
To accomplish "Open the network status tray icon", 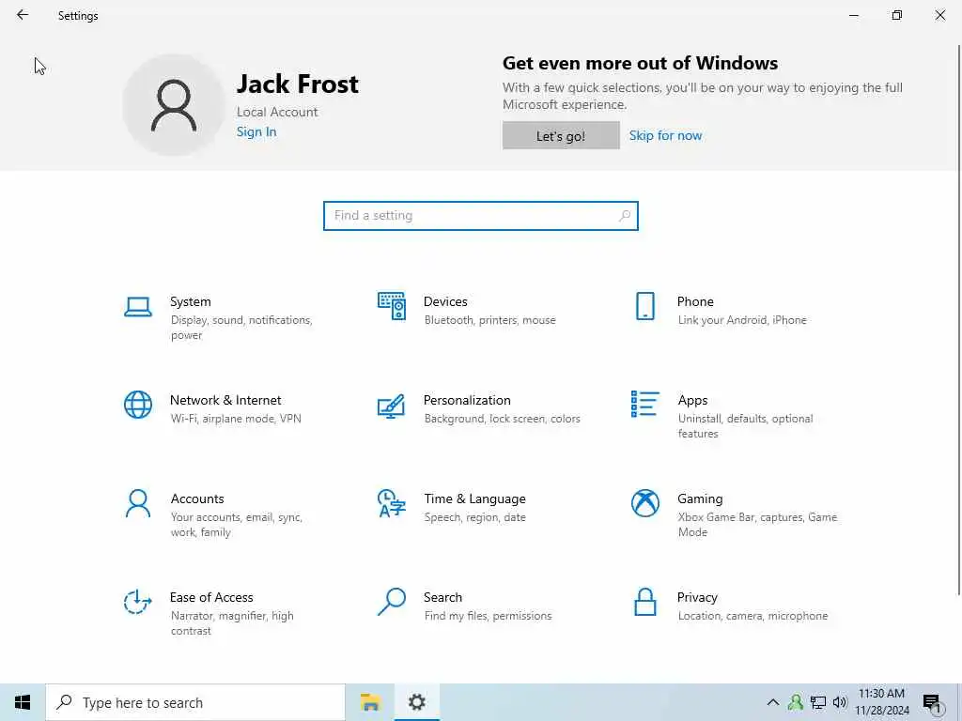I will tap(818, 702).
